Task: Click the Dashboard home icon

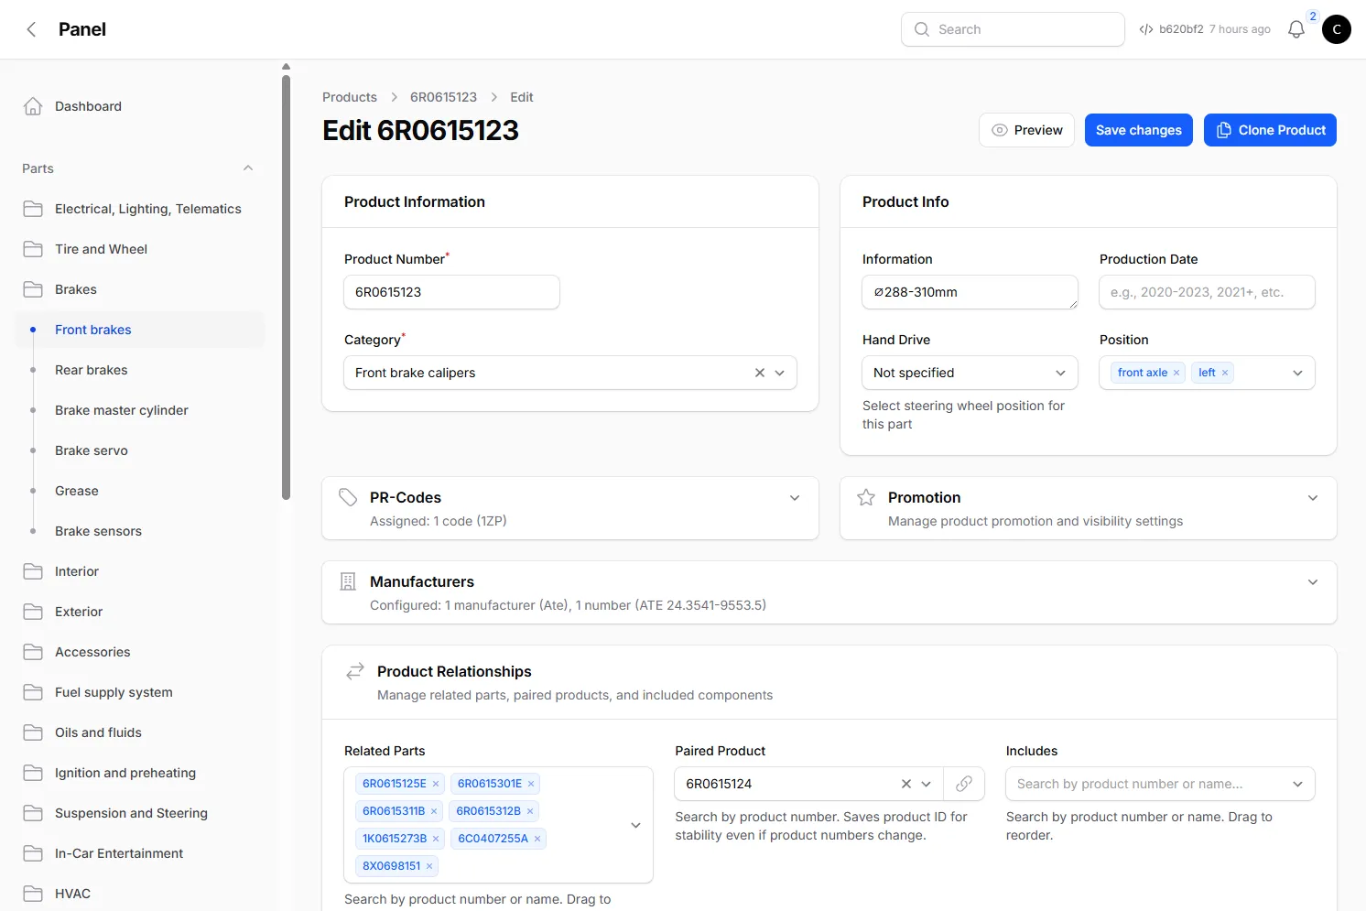Action: click(33, 106)
